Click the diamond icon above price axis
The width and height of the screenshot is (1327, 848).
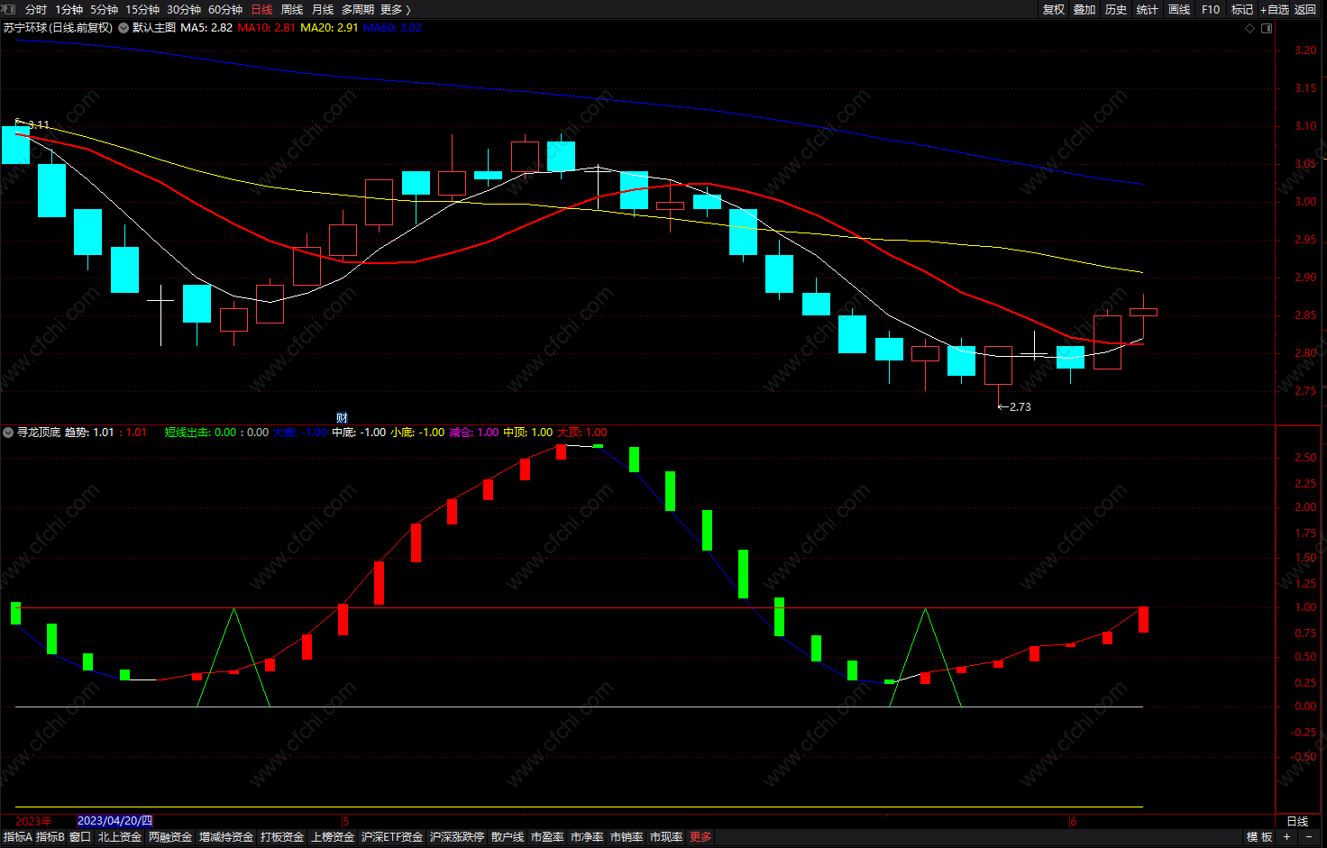click(x=1249, y=28)
